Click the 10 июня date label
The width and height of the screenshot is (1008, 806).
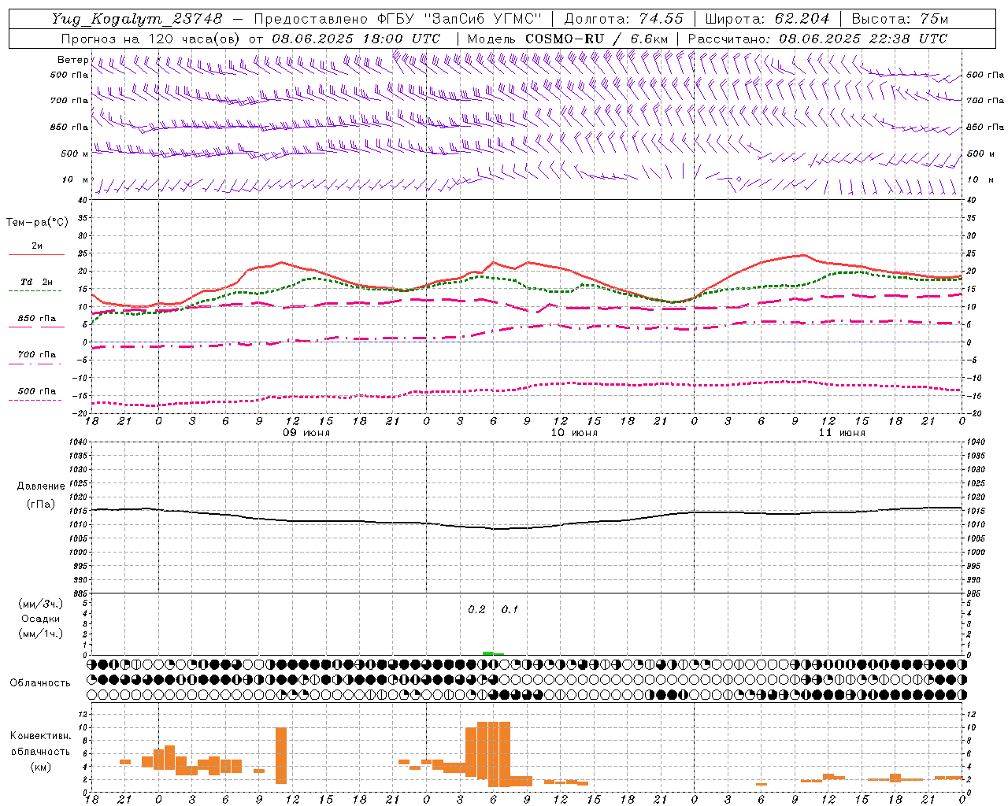[574, 433]
